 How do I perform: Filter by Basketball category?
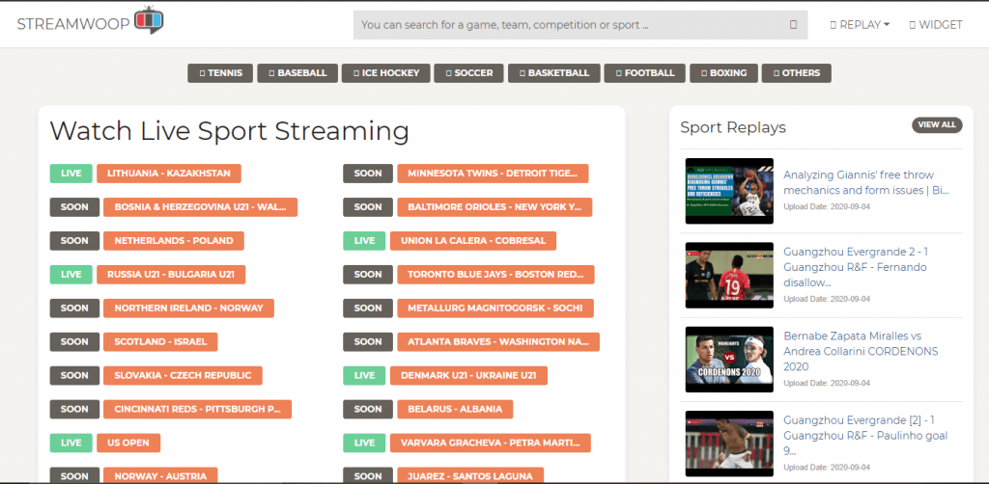point(553,73)
